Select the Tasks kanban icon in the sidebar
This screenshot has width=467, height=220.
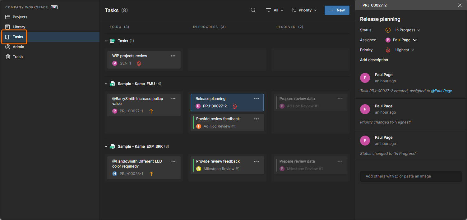coord(8,37)
